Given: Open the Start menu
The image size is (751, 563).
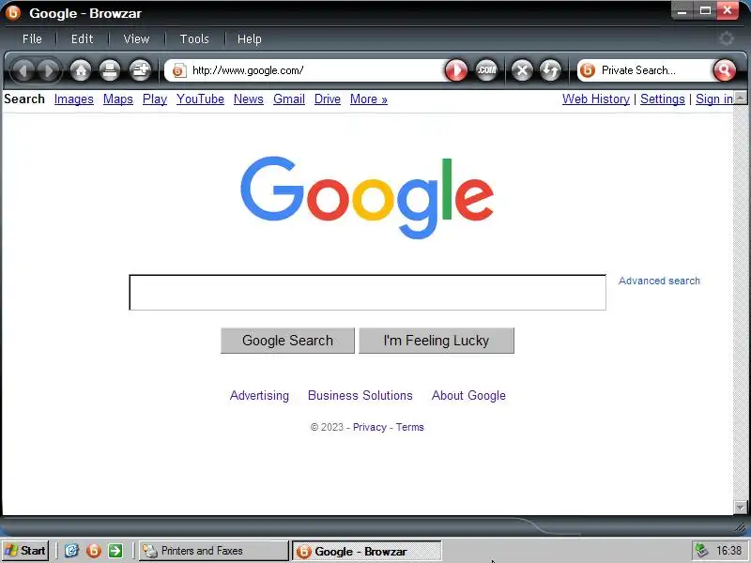Looking at the screenshot, I should tap(25, 551).
